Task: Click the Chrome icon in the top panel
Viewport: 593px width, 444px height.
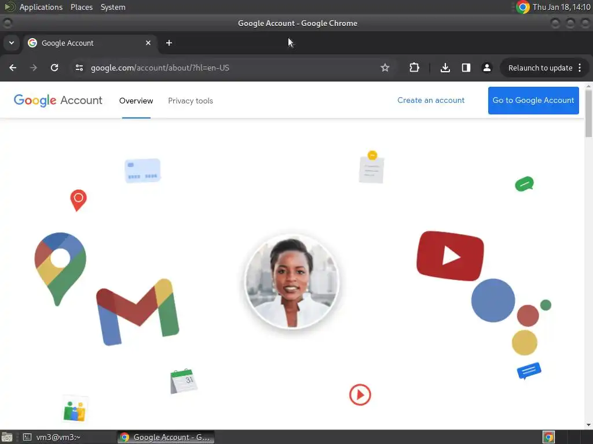Action: tap(523, 7)
